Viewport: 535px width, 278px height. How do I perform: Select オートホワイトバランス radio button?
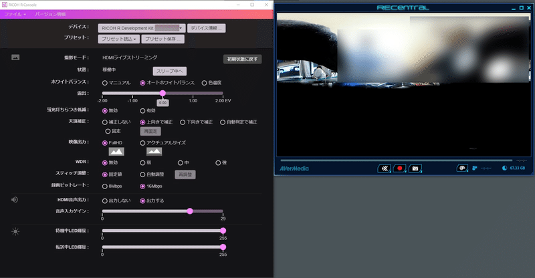point(142,83)
